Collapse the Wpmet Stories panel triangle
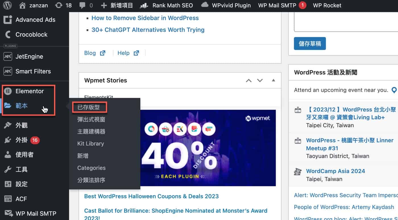Image resolution: width=398 pixels, height=220 pixels. coord(273,80)
